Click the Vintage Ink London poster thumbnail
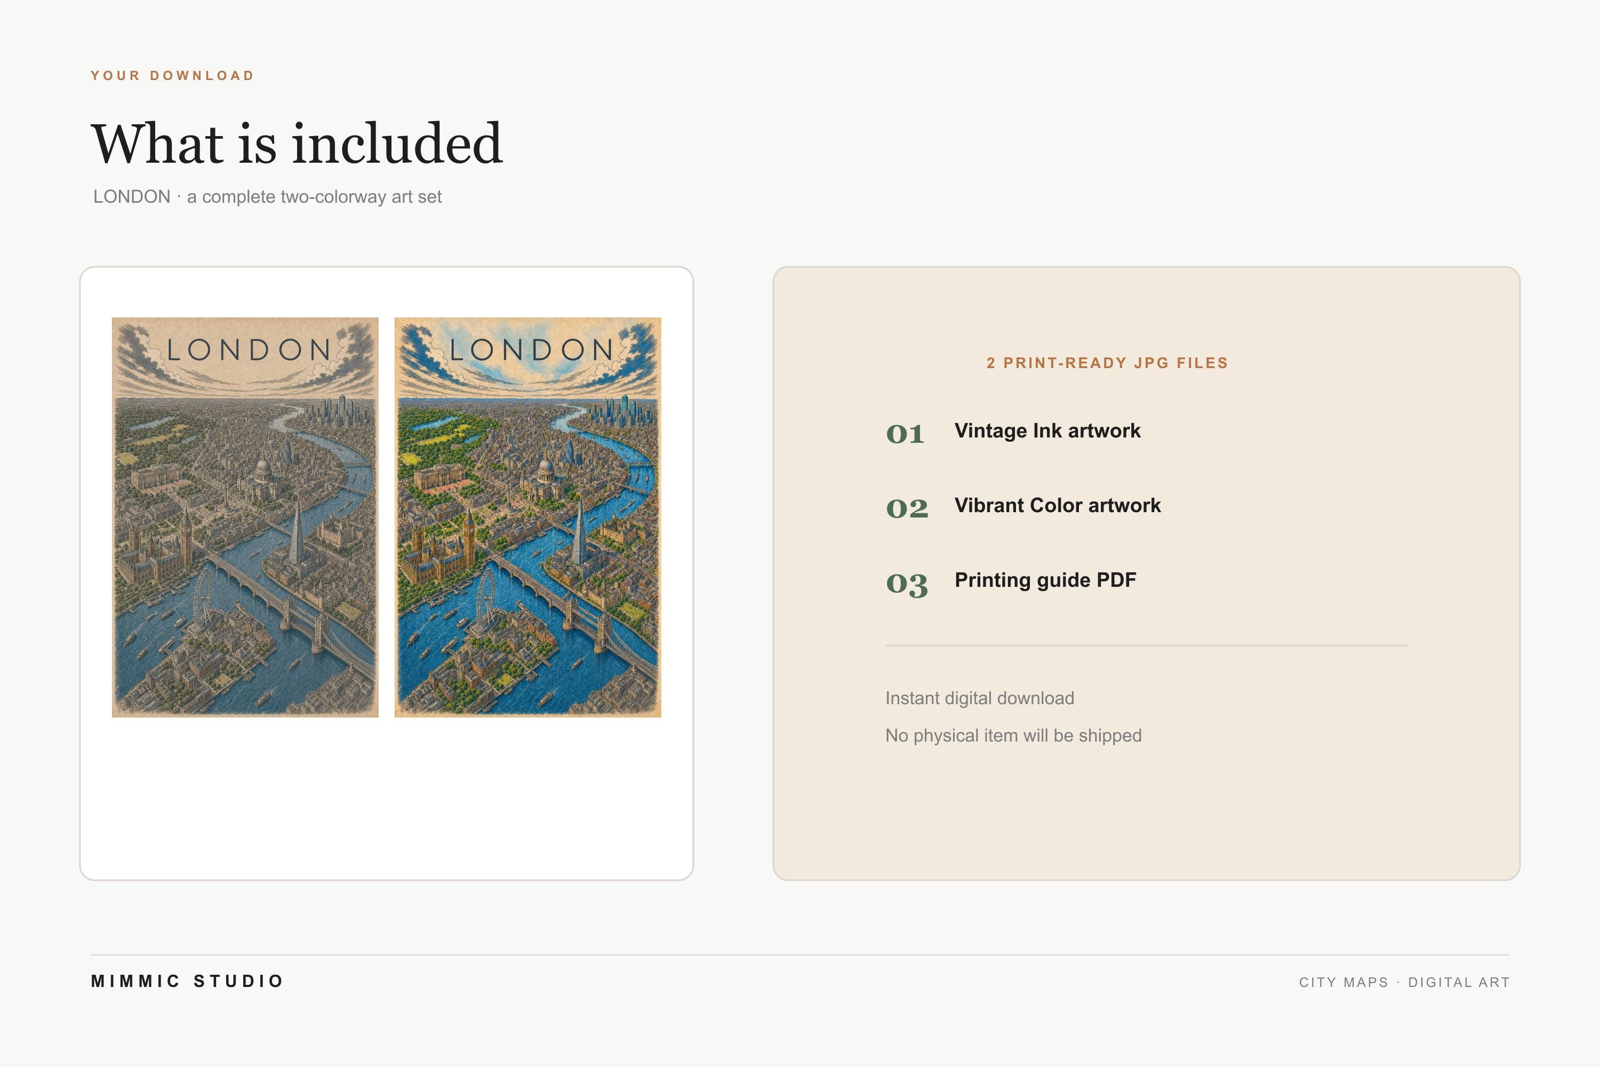The image size is (1600, 1067). click(x=245, y=517)
